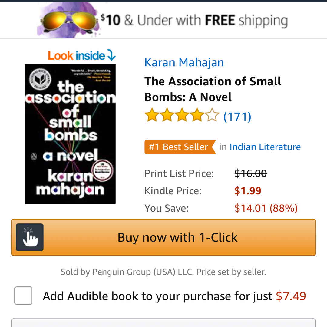Open the Indian Literature category link
The image size is (327, 327).
[265, 147]
